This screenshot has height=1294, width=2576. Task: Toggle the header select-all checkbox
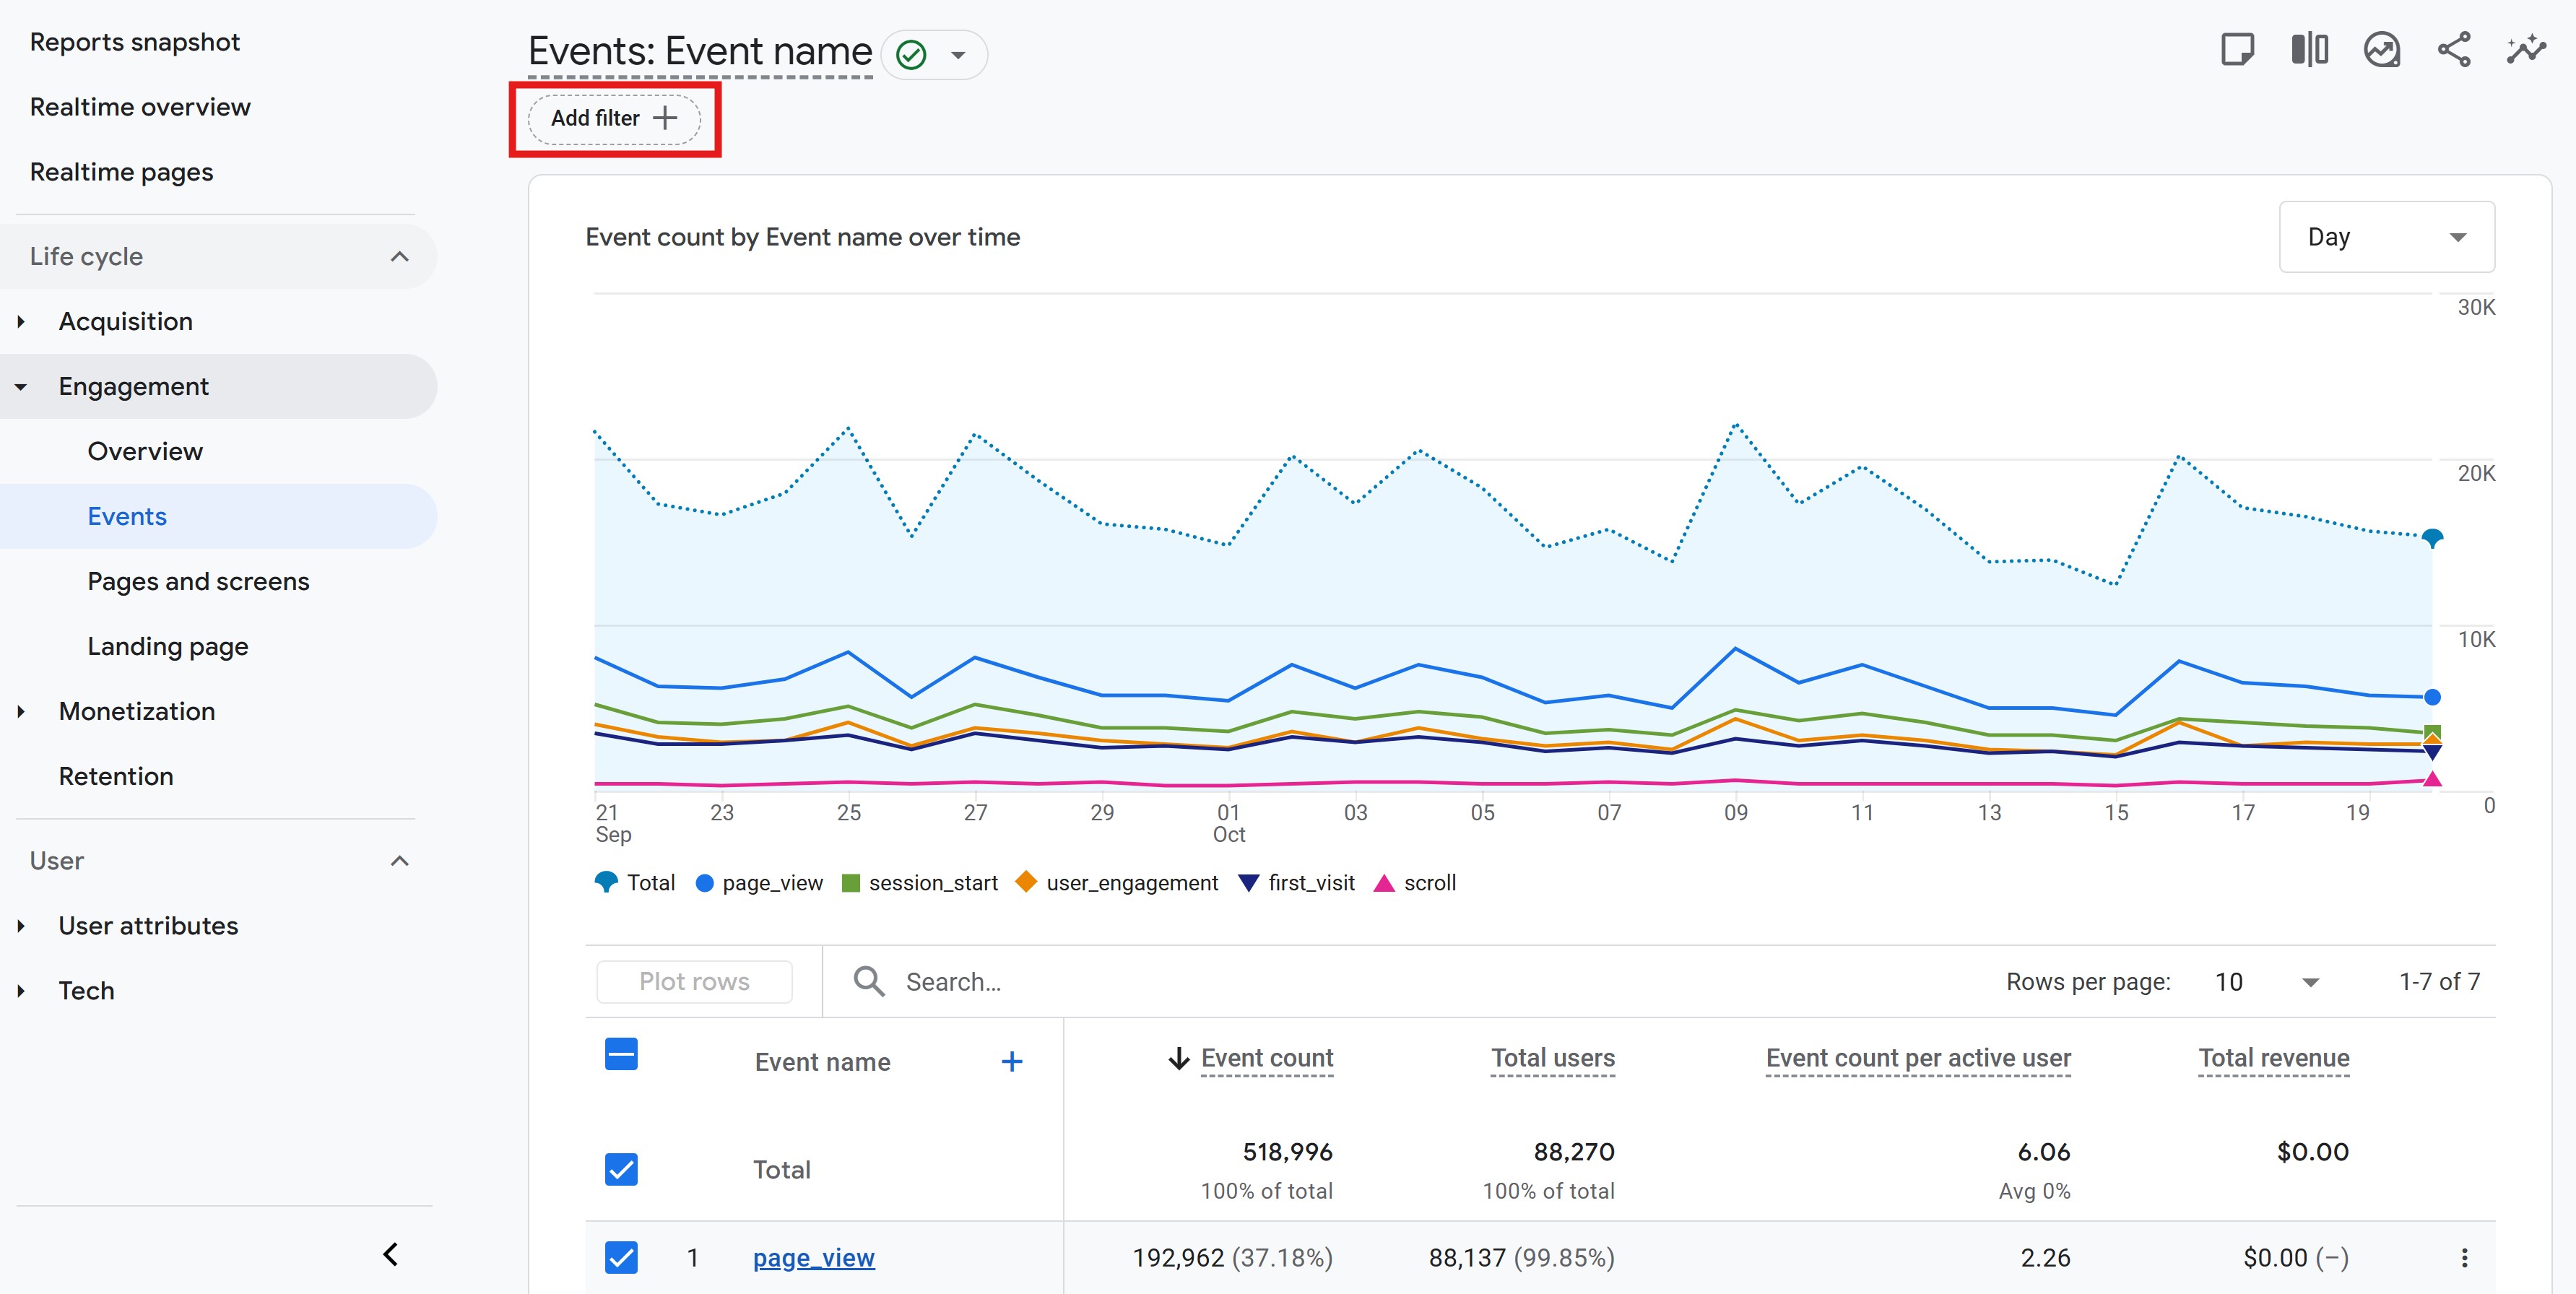(x=621, y=1054)
